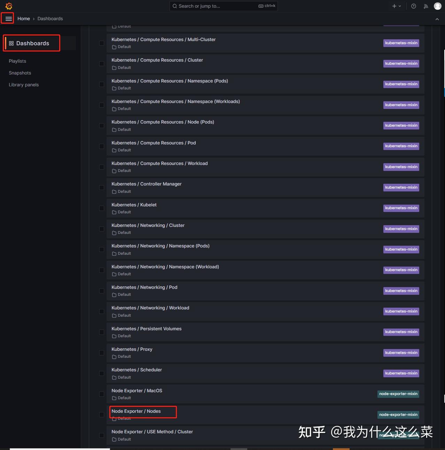
Task: Click kubernetes-mixin tag on Persistent Volumes row
Action: 401,332
